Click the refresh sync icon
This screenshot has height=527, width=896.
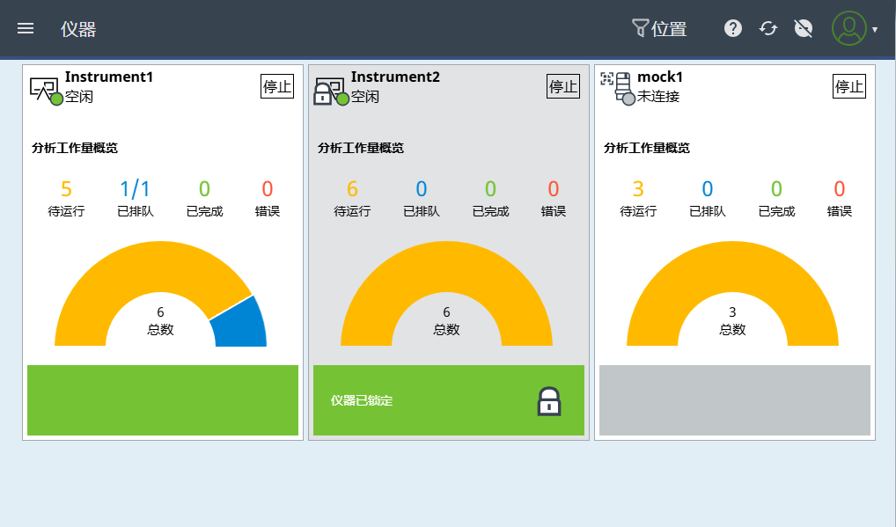pyautogui.click(x=768, y=28)
